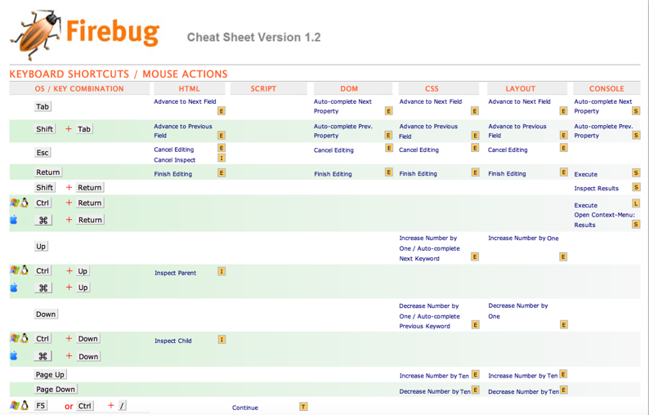Click the Linux penguin icon beside Ctrl + Return
The width and height of the screenshot is (649, 415).
click(x=25, y=203)
